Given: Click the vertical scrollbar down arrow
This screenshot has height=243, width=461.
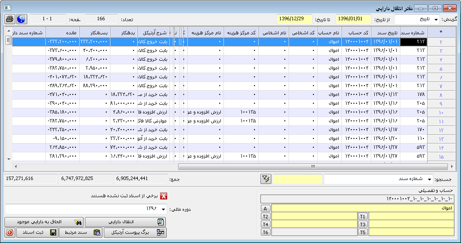Looking at the screenshot, I should pyautogui.click(x=8, y=159).
